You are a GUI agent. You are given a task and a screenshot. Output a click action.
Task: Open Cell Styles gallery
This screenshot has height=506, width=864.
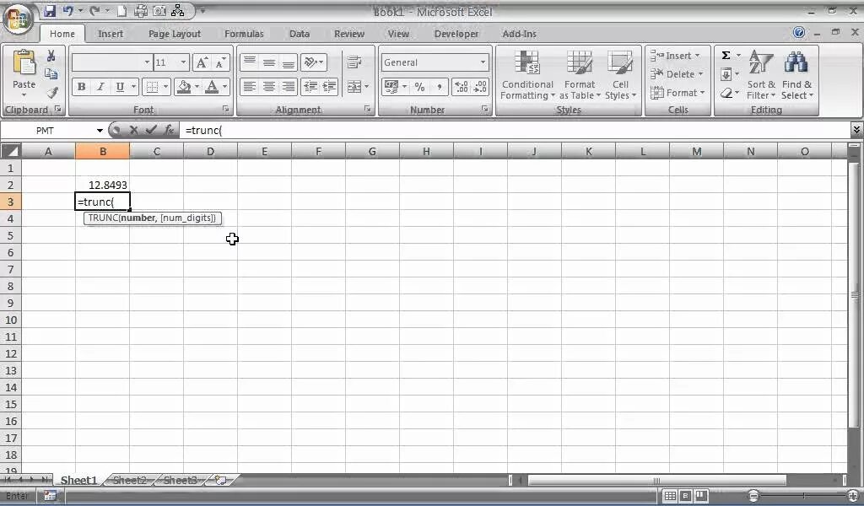coord(620,75)
